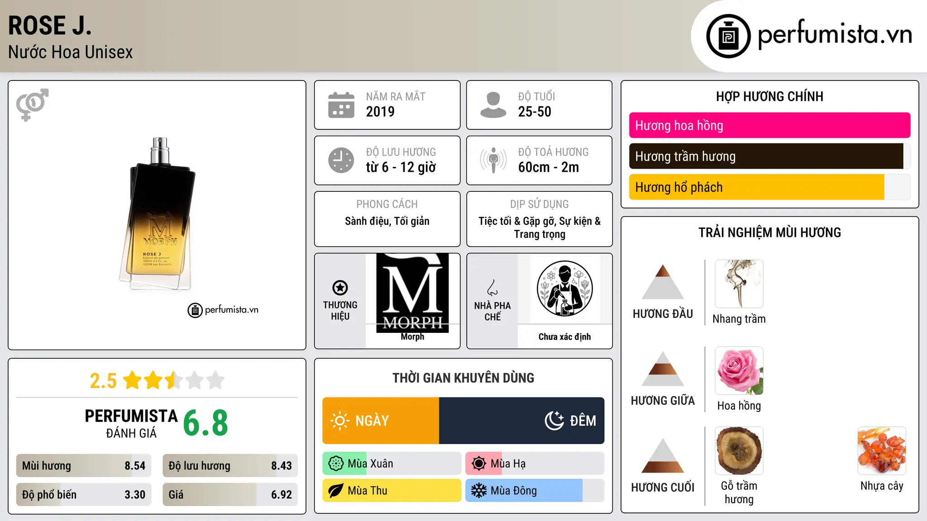
Task: Click the Hương giữa pyramid icon
Action: [x=663, y=369]
